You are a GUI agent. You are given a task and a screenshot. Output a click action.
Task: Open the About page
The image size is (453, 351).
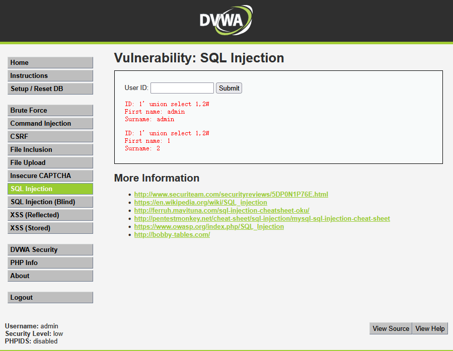(x=50, y=276)
